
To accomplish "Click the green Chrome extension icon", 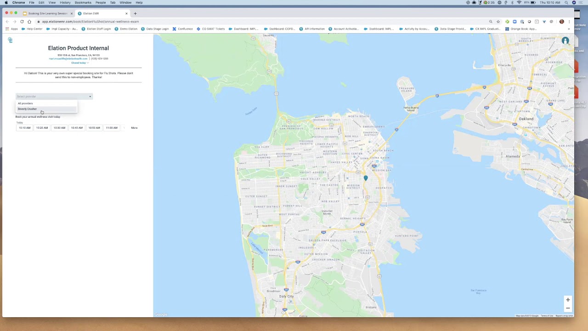I will coord(507,22).
